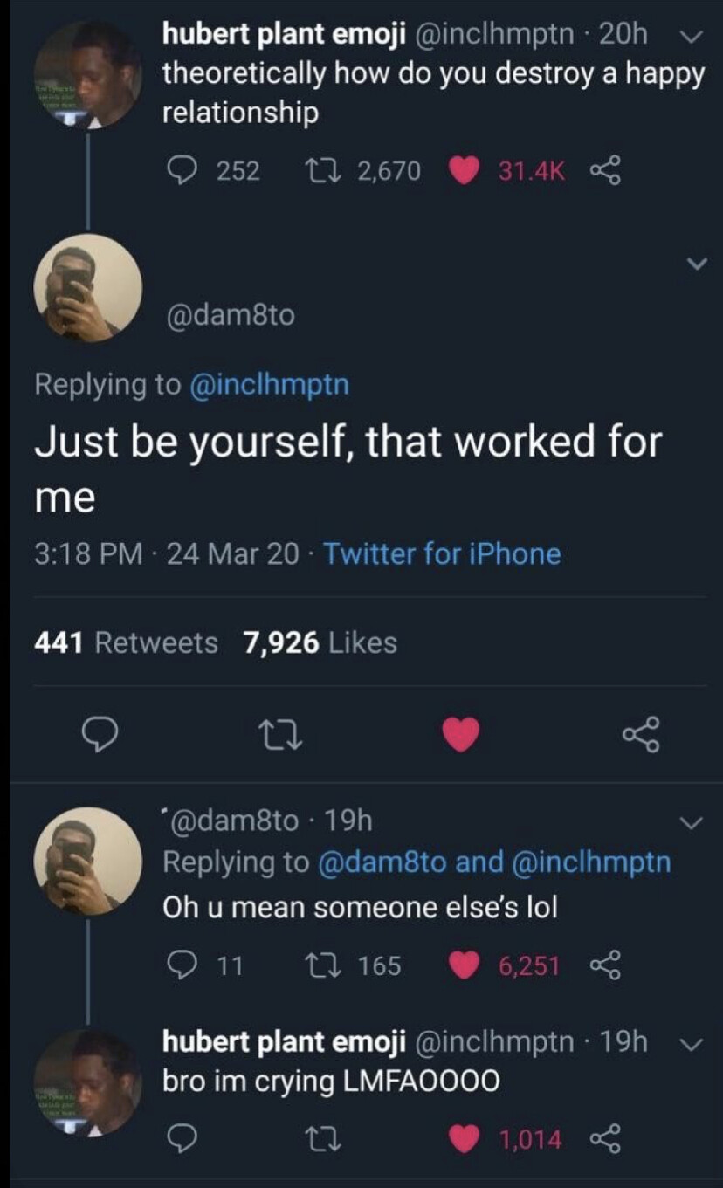723x1188 pixels.
Task: View the 441 Retweets list
Action: tap(126, 643)
